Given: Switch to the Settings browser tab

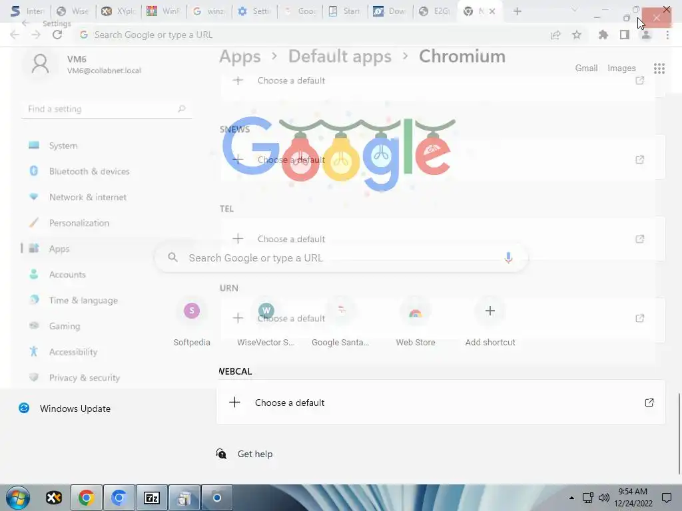Looking at the screenshot, I should (254, 11).
